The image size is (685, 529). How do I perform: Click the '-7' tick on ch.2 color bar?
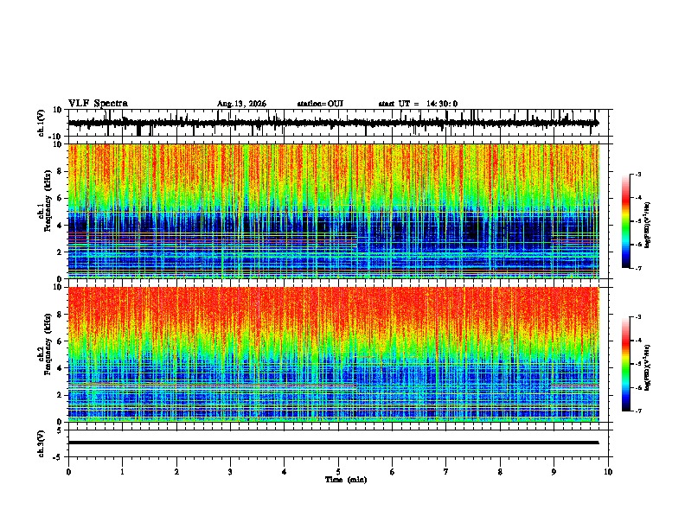(x=637, y=411)
